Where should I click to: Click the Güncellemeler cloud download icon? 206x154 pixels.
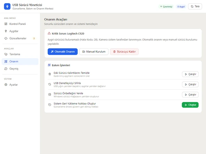(6, 38)
